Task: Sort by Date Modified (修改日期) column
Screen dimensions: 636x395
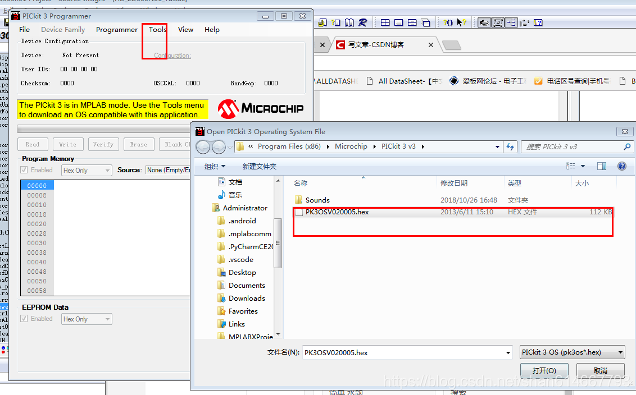Action: point(454,183)
